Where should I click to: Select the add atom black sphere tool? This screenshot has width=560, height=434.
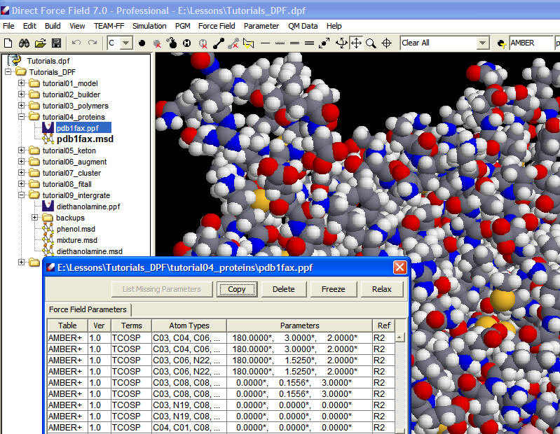coord(142,43)
